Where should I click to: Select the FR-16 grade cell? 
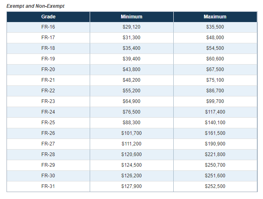(48, 27)
